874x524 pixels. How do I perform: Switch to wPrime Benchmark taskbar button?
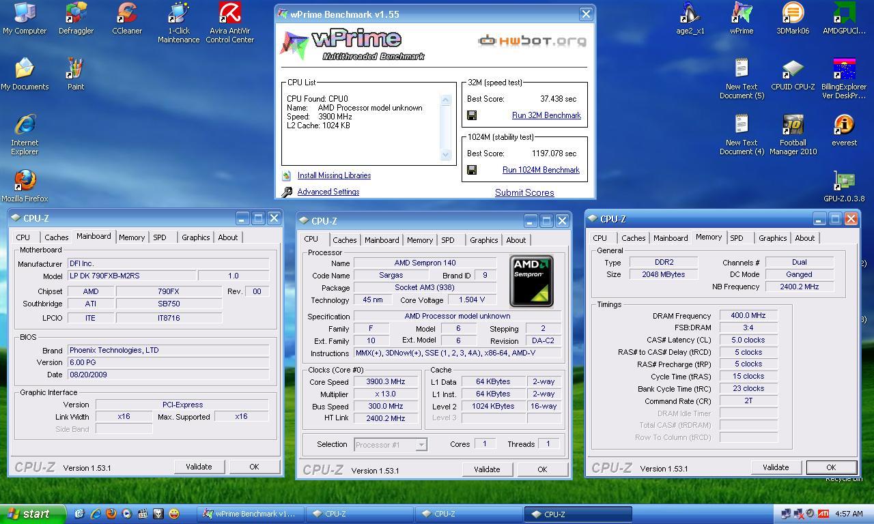(250, 514)
